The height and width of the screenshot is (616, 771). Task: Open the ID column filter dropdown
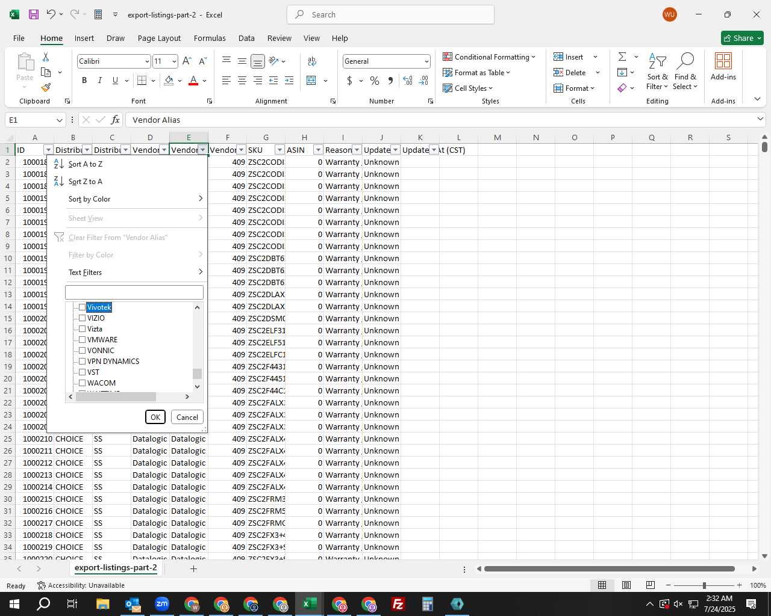pos(48,150)
